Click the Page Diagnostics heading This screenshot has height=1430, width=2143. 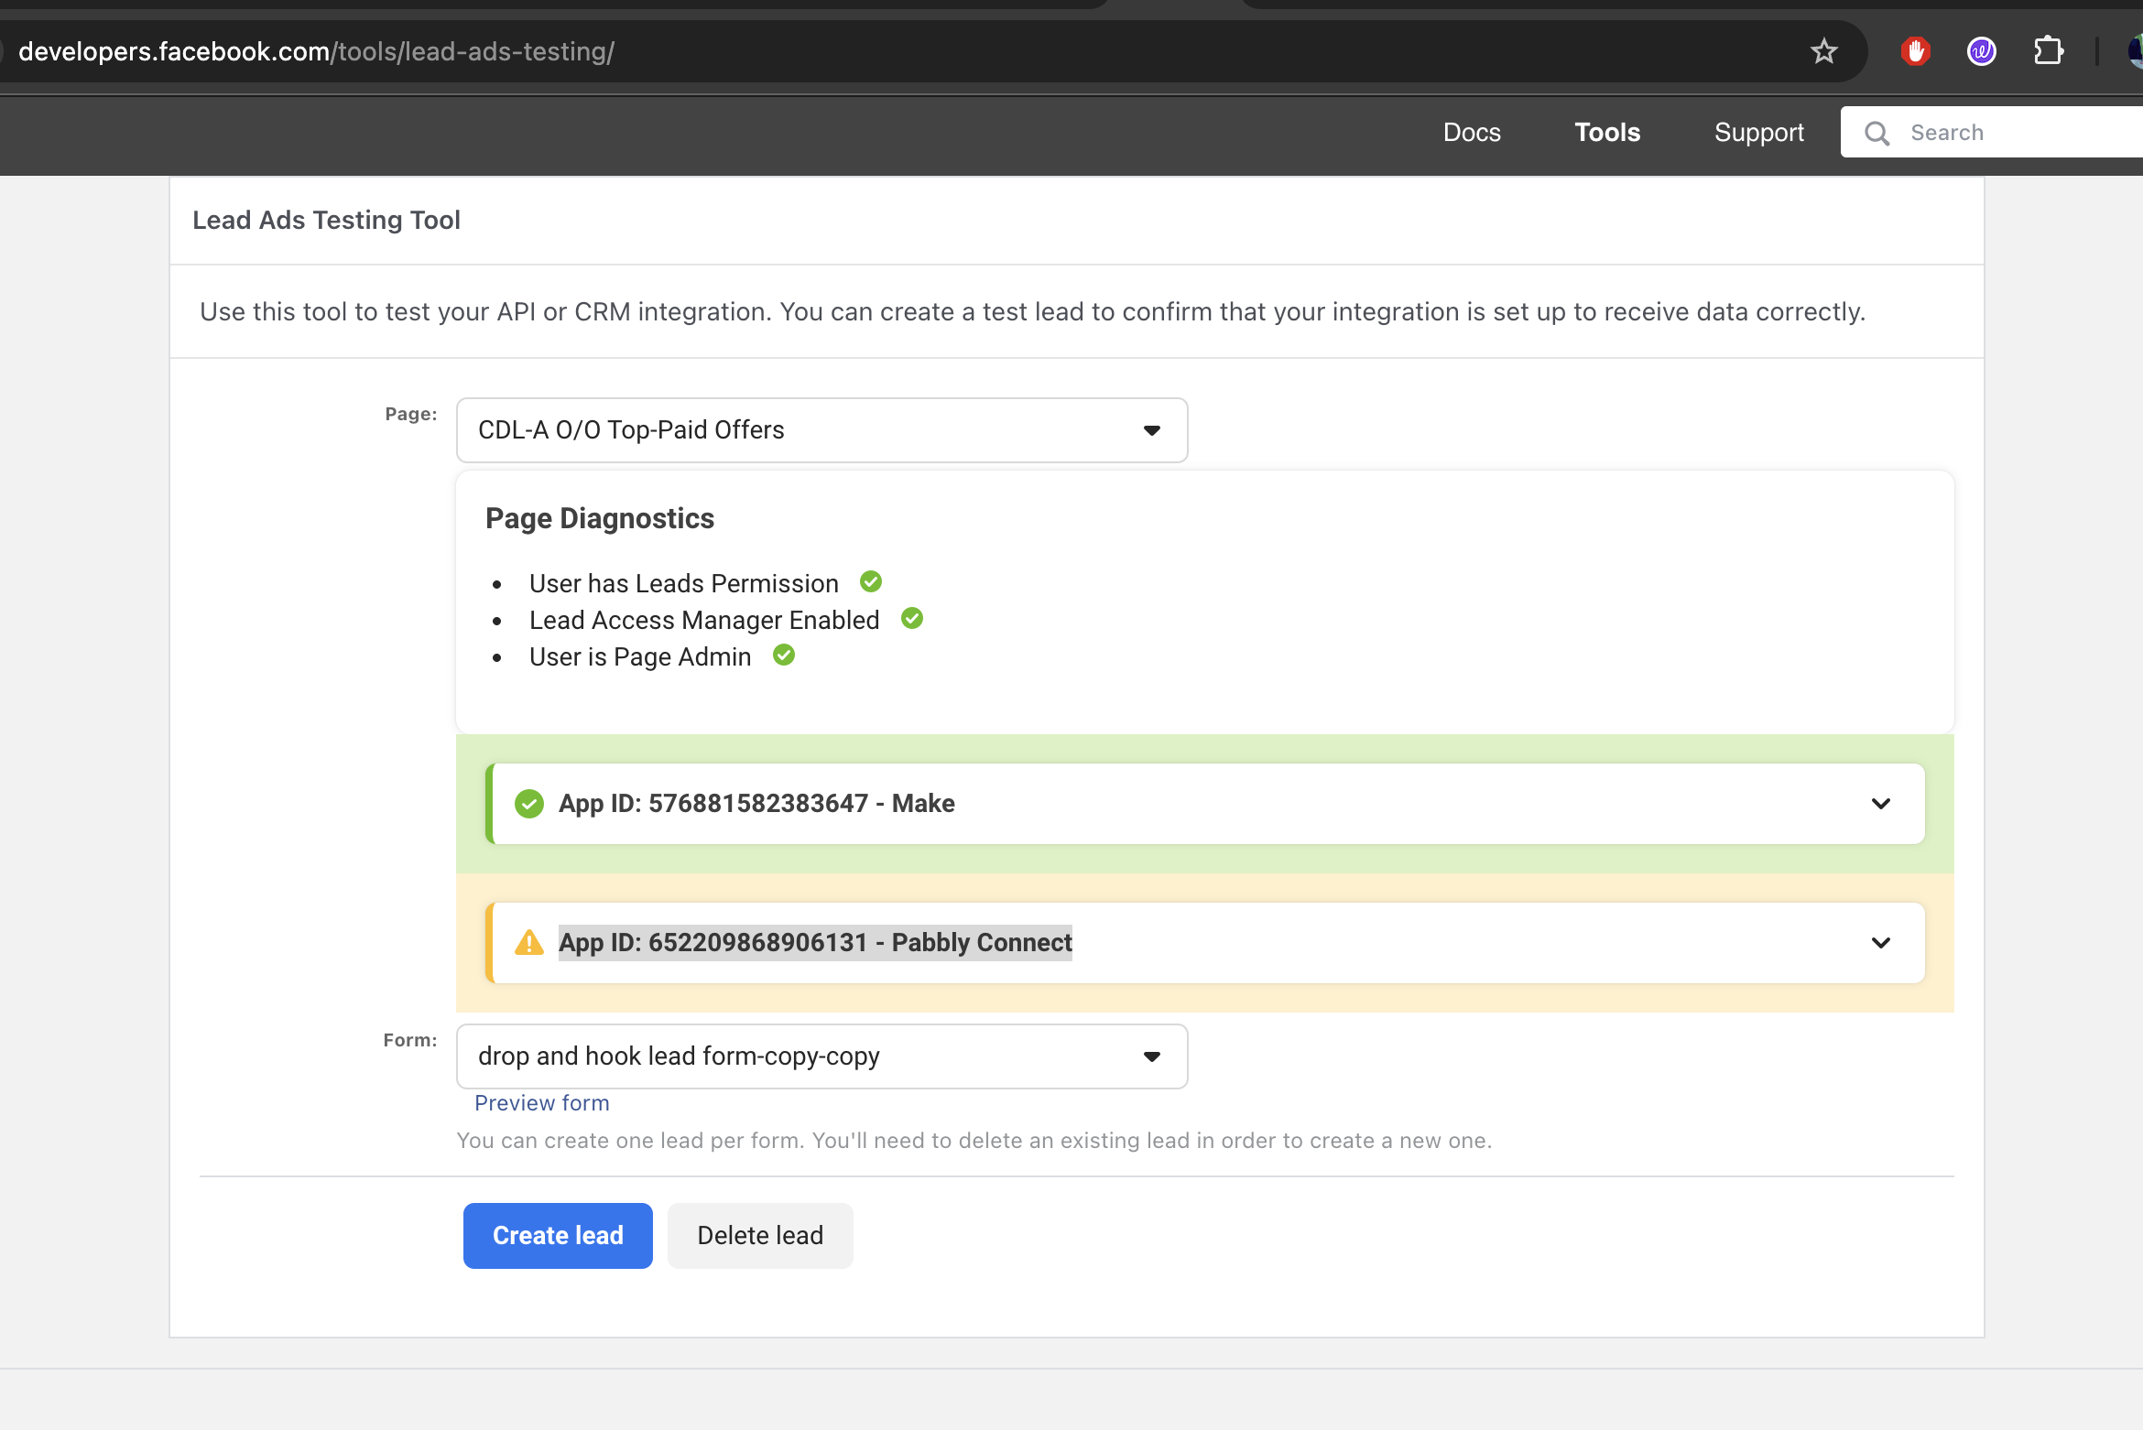click(600, 518)
